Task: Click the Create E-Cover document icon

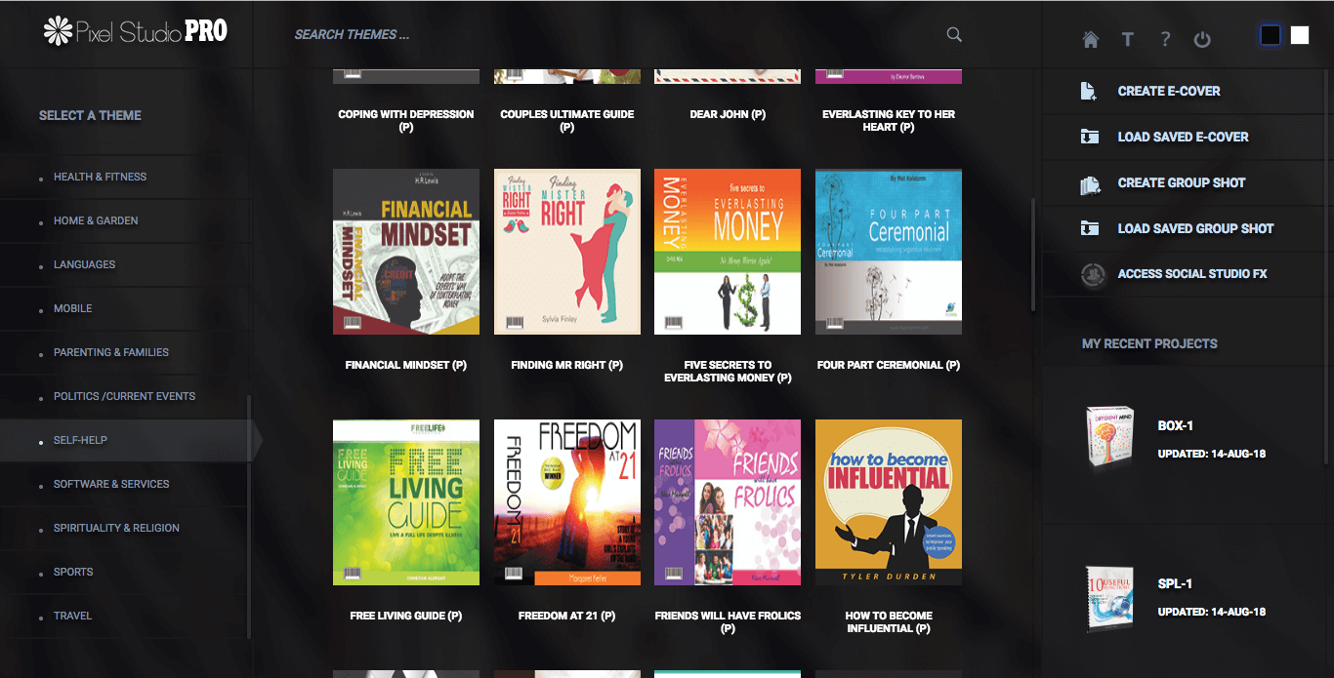Action: (1089, 91)
